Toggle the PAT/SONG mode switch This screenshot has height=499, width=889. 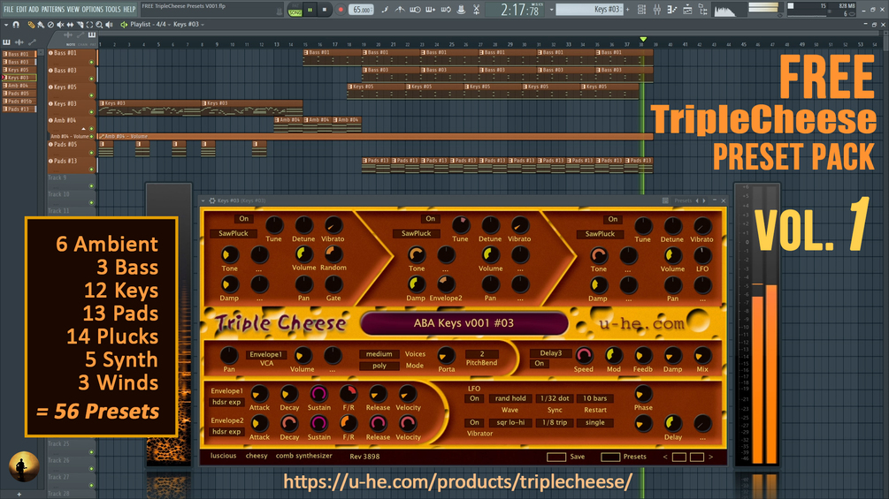(295, 11)
